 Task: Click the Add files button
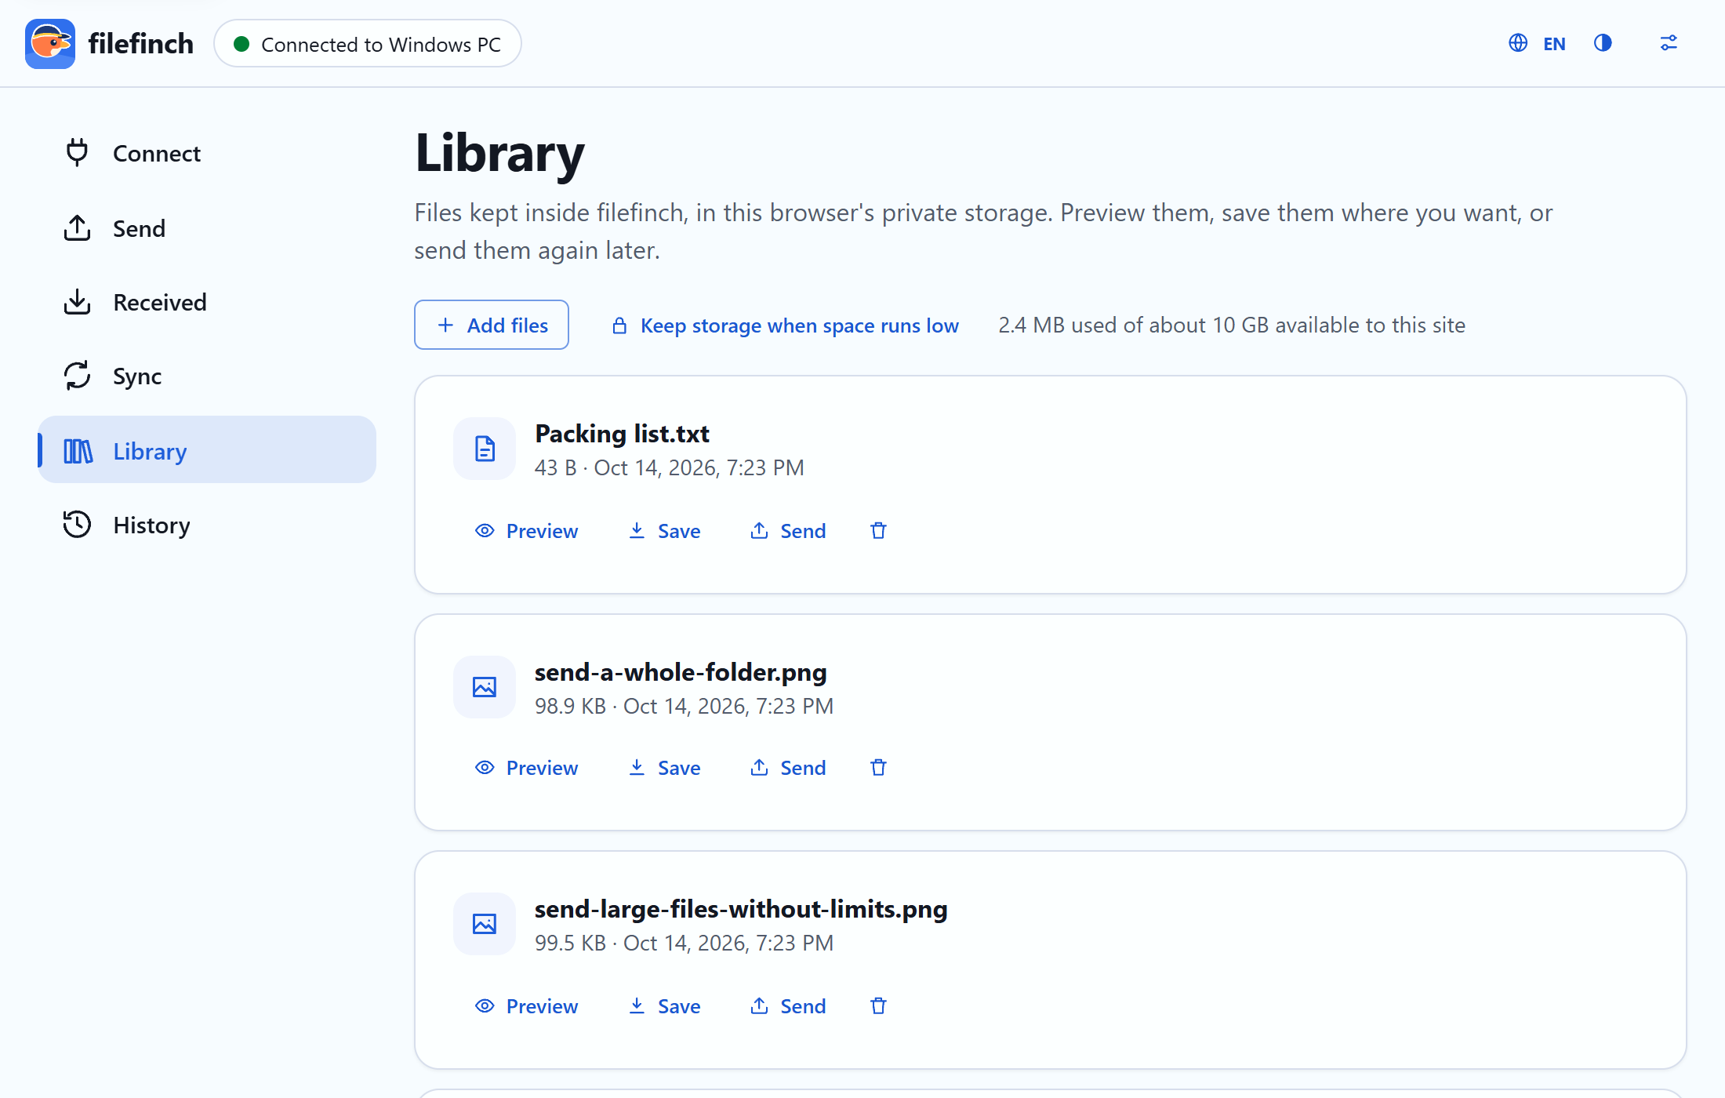(492, 325)
